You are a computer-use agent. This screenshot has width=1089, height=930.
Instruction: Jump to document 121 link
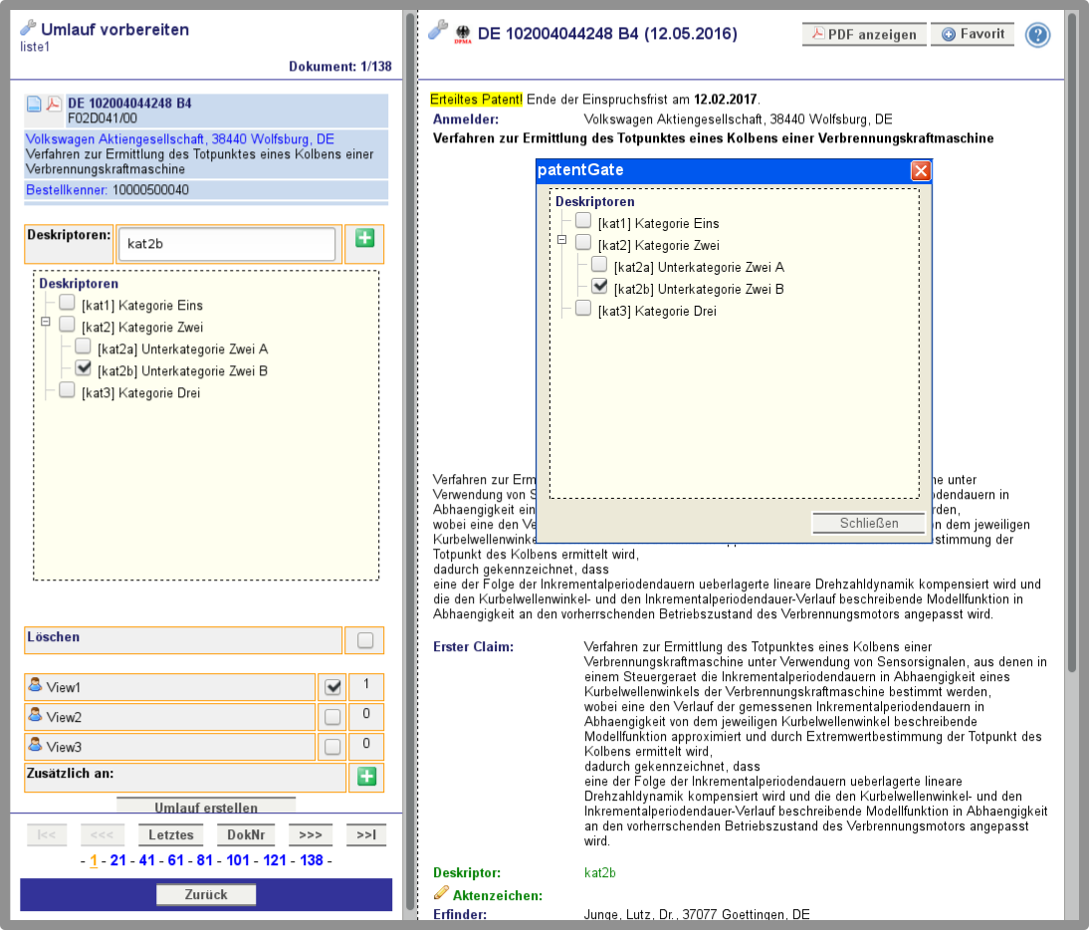coord(275,860)
